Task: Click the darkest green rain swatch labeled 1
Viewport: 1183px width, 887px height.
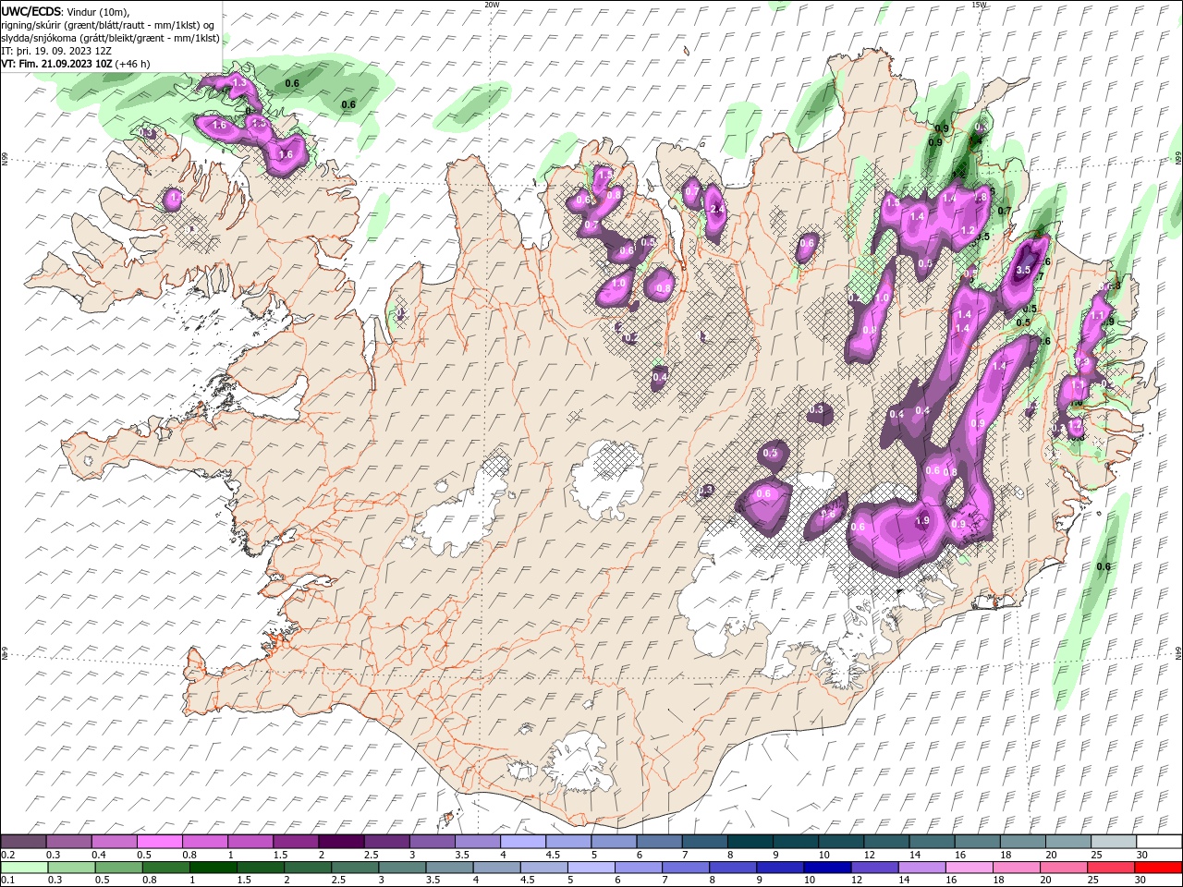Action: pyautogui.click(x=214, y=867)
